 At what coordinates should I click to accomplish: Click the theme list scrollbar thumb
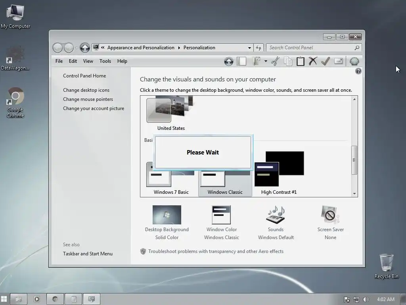(x=354, y=160)
